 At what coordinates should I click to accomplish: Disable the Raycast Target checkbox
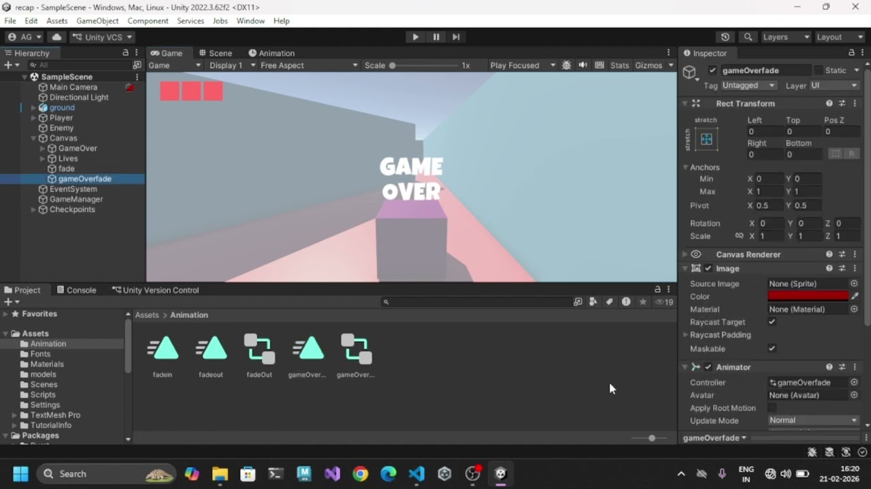pos(772,322)
